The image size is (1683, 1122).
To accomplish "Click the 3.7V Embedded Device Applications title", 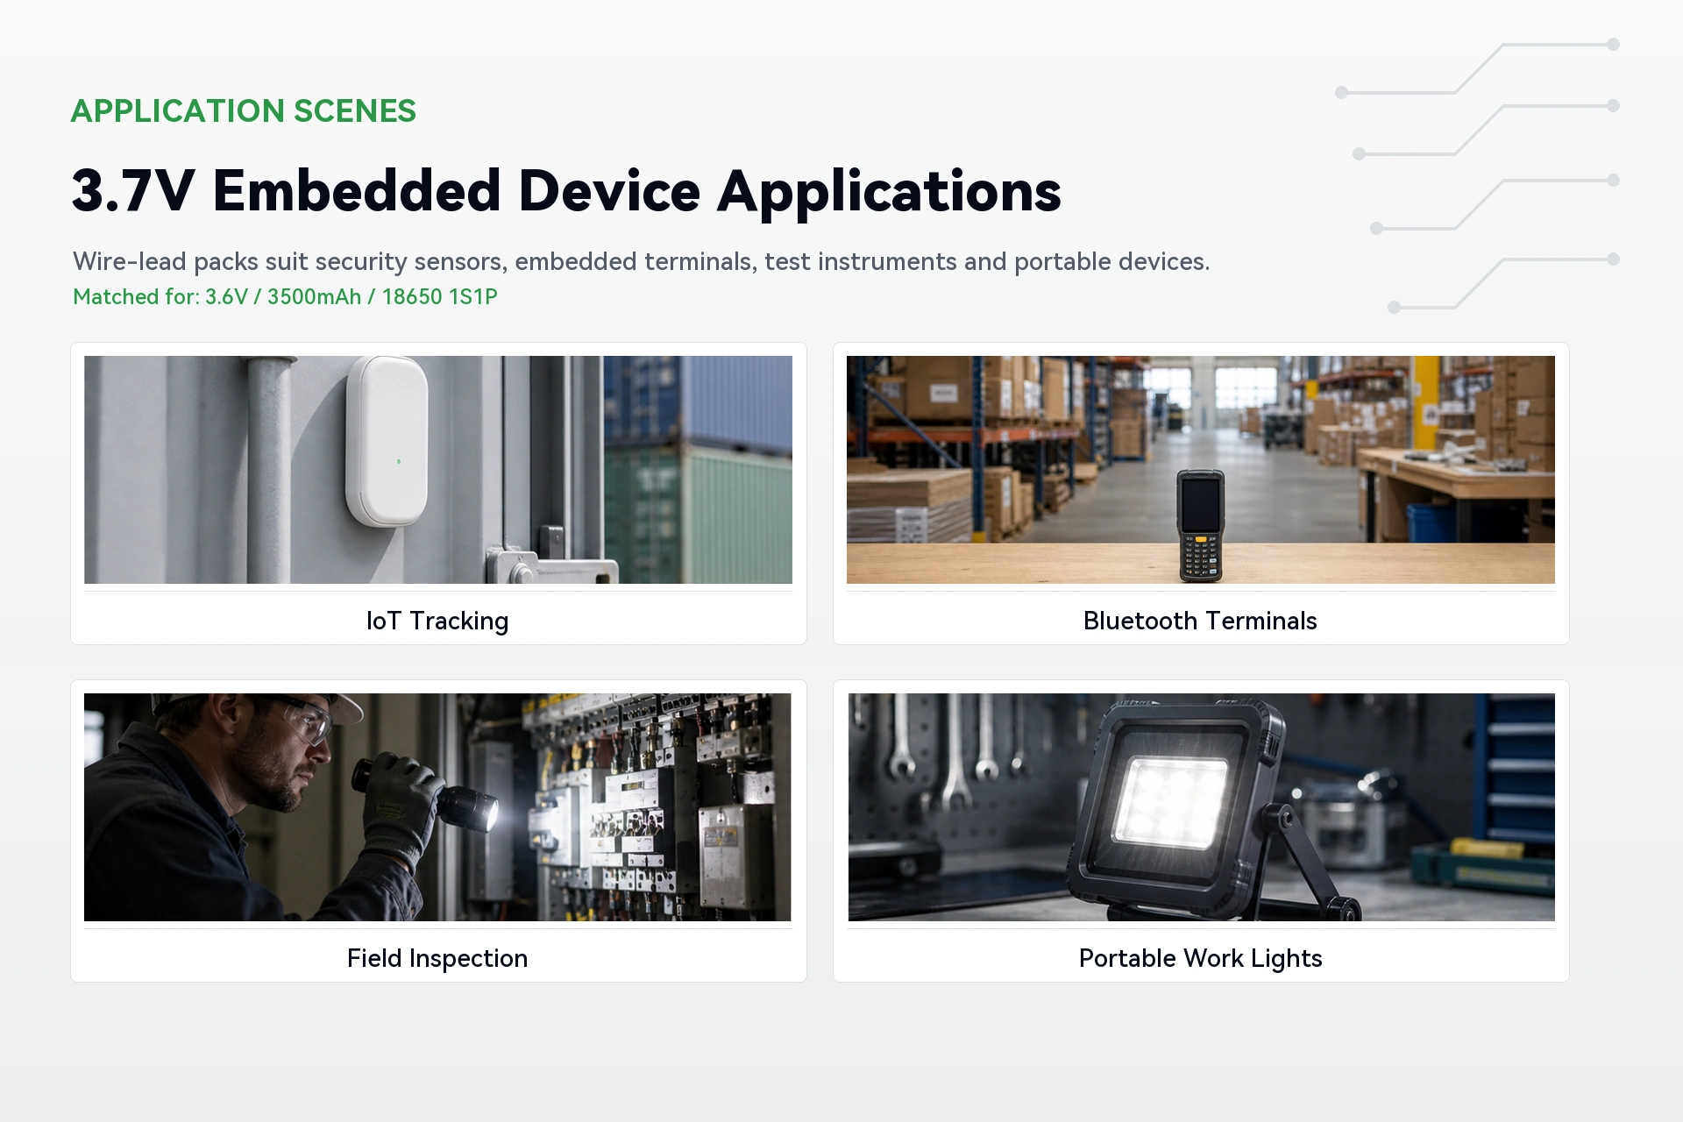I will (566, 192).
